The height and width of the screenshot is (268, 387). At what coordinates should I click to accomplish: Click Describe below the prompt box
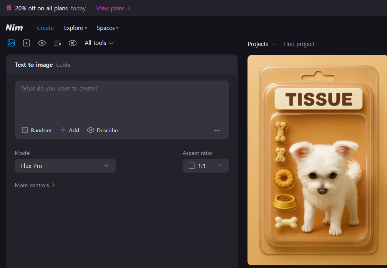pyautogui.click(x=102, y=130)
